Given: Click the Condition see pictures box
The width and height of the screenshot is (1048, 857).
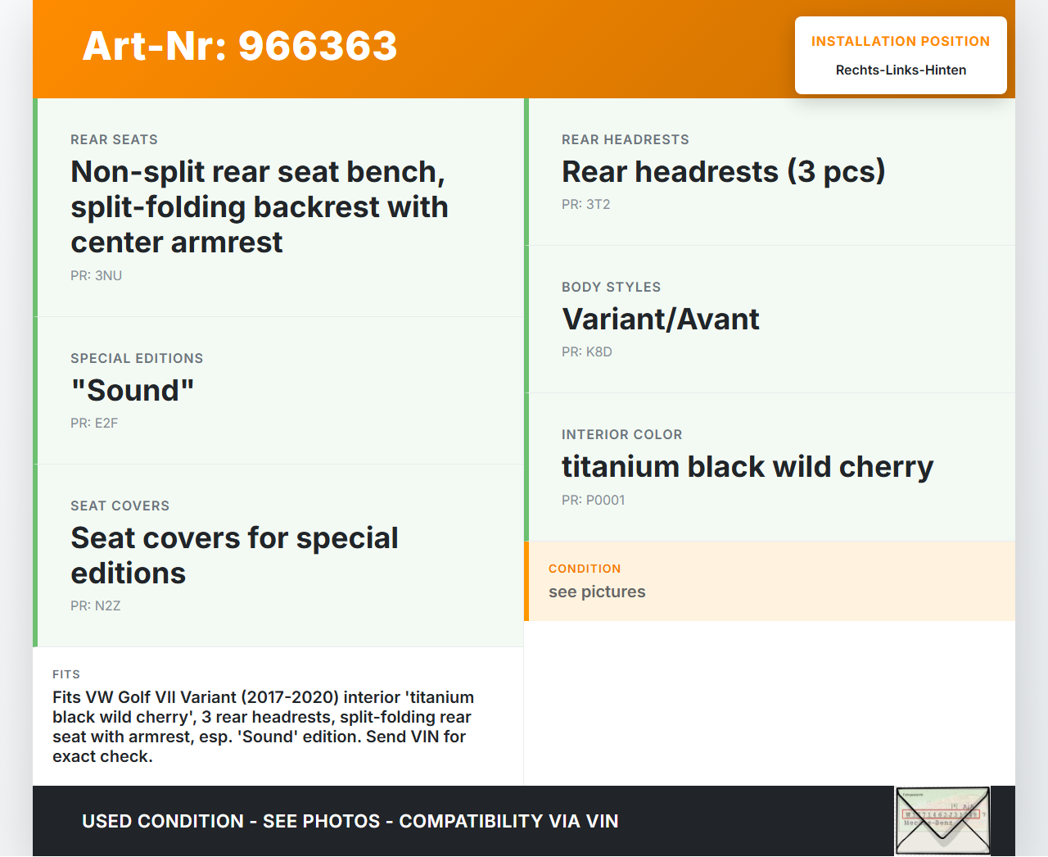Looking at the screenshot, I should click(x=769, y=581).
